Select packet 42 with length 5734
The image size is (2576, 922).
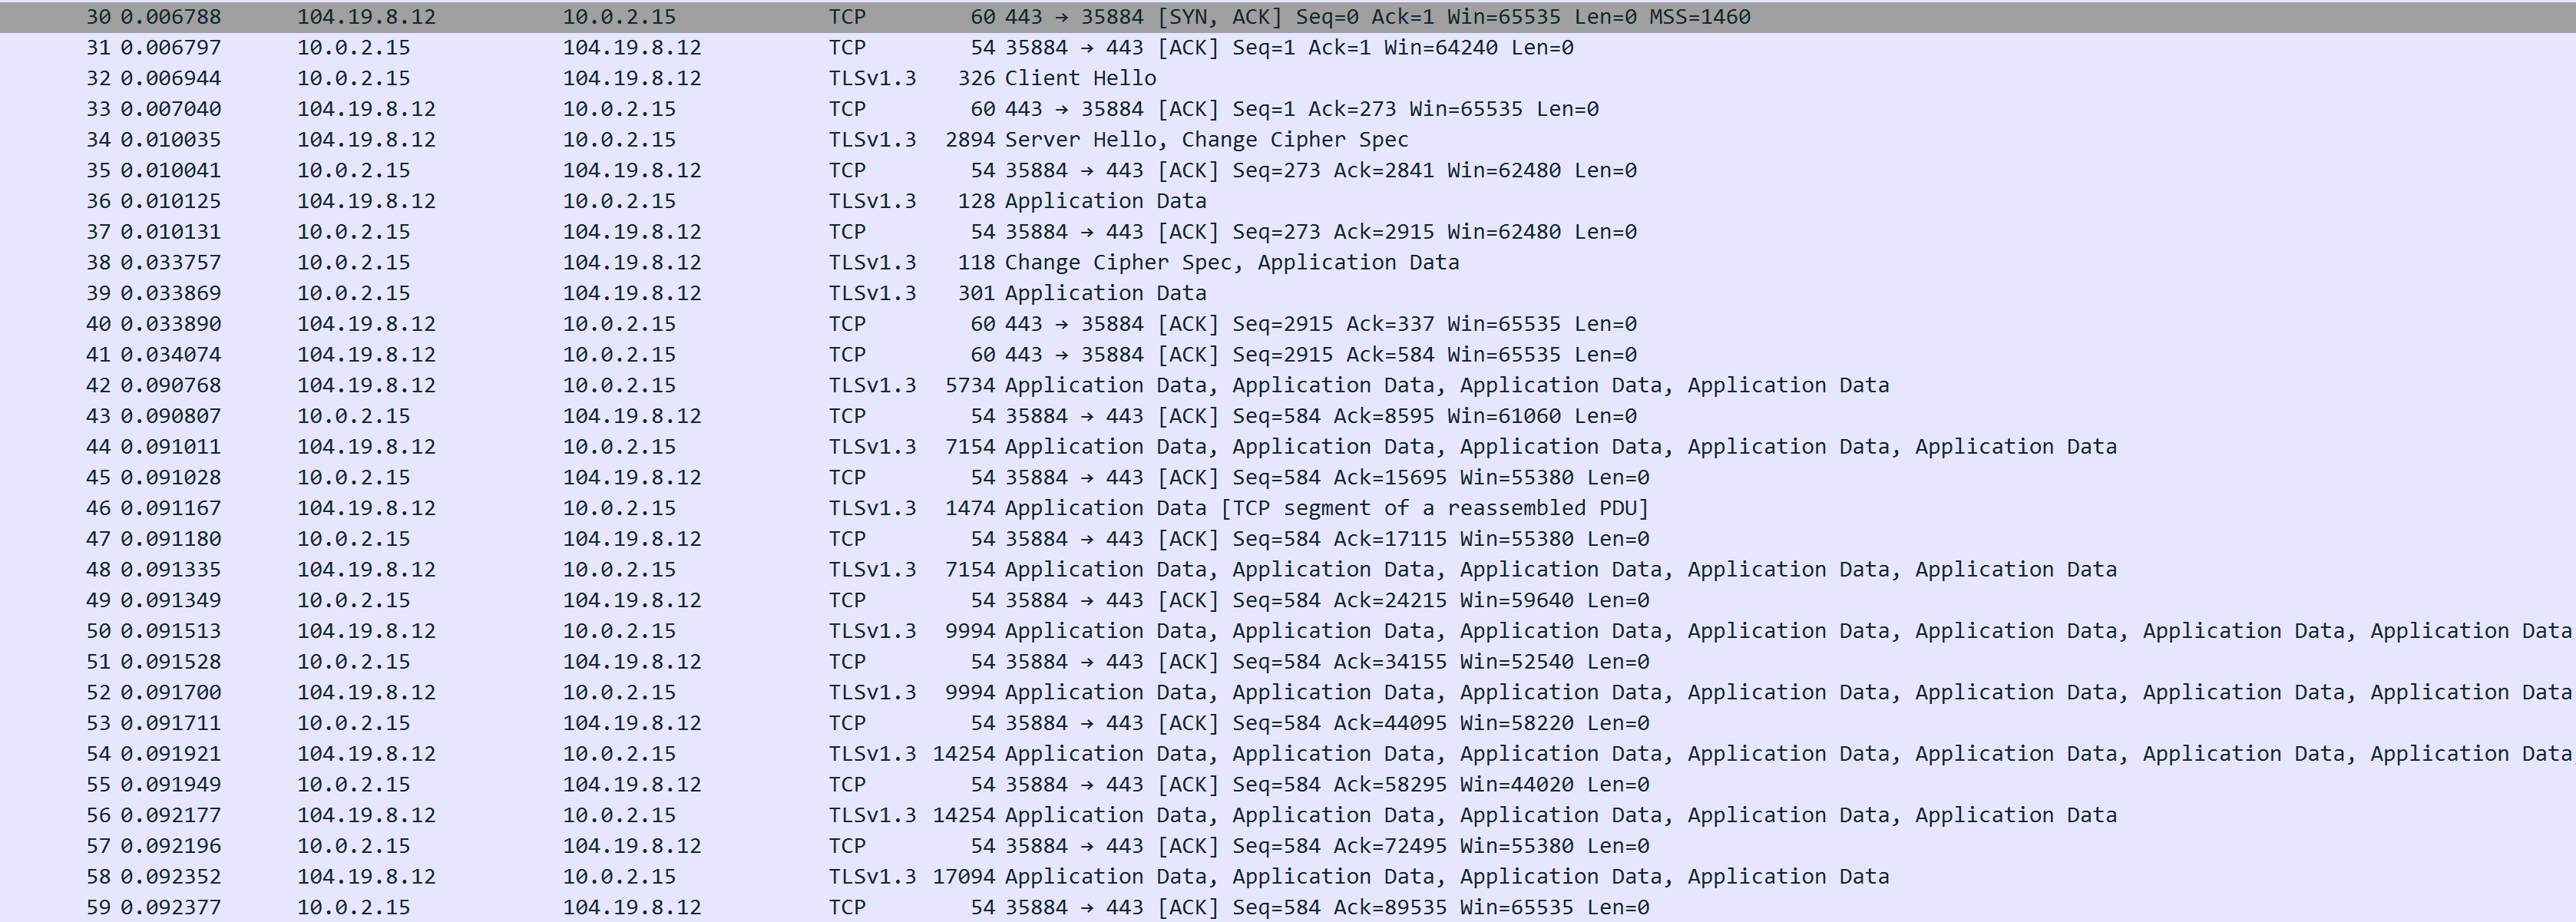tap(1288, 385)
